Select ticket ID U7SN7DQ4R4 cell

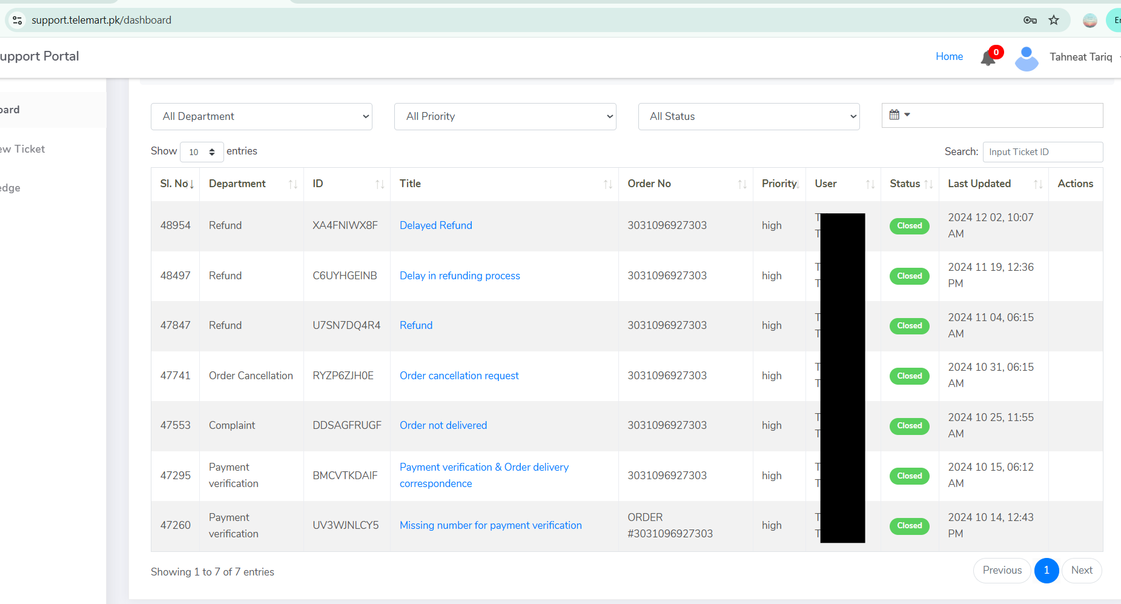tap(346, 325)
